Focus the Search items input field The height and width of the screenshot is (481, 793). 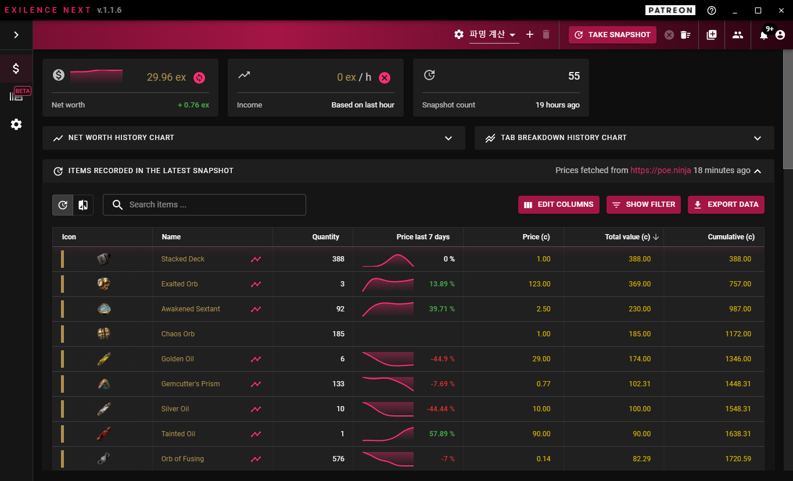pos(204,204)
